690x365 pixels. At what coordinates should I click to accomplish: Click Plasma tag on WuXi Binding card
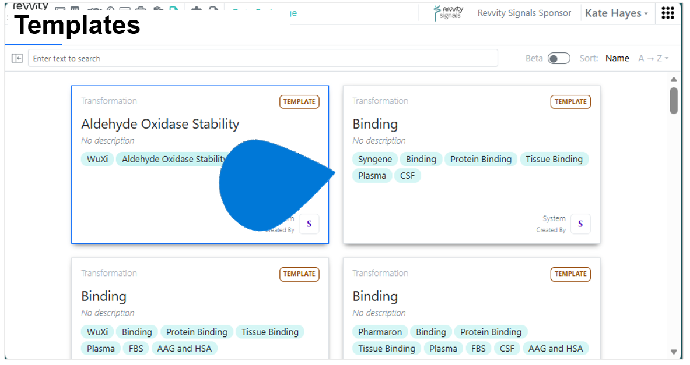click(x=101, y=349)
